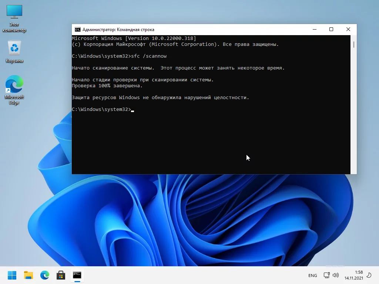The image size is (379, 284).
Task: Minimize the Command Prompt window
Action: pos(314,30)
